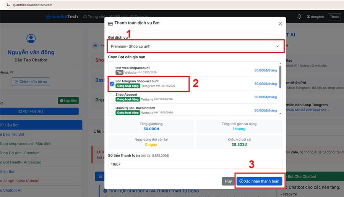Click the '38.333đ' deduction value
344x197 pixels.
[x=239, y=144]
